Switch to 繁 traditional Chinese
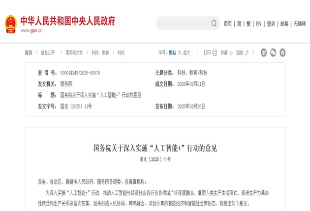The height and width of the screenshot is (211, 310). [248, 24]
